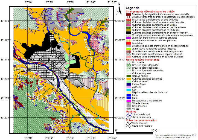Click the Village pattern legend symbol
This screenshot has height=140, width=198.
129,109
